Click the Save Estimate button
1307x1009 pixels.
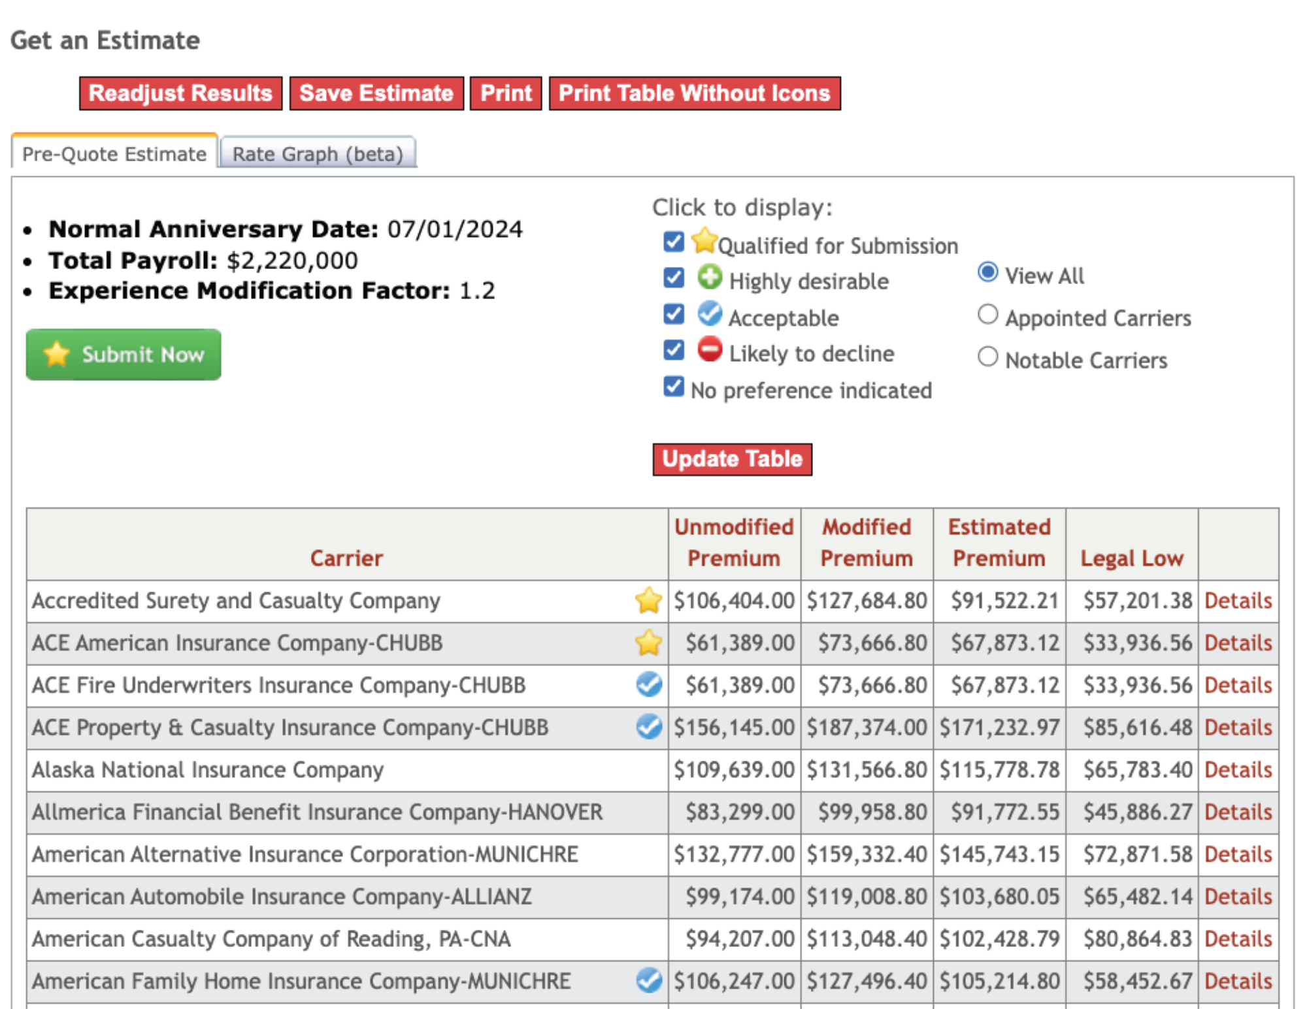[376, 93]
